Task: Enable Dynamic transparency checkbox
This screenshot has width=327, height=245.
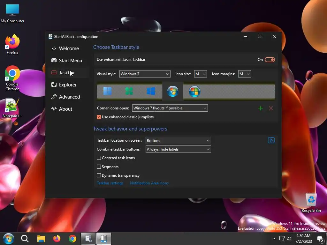Action: coord(99,175)
